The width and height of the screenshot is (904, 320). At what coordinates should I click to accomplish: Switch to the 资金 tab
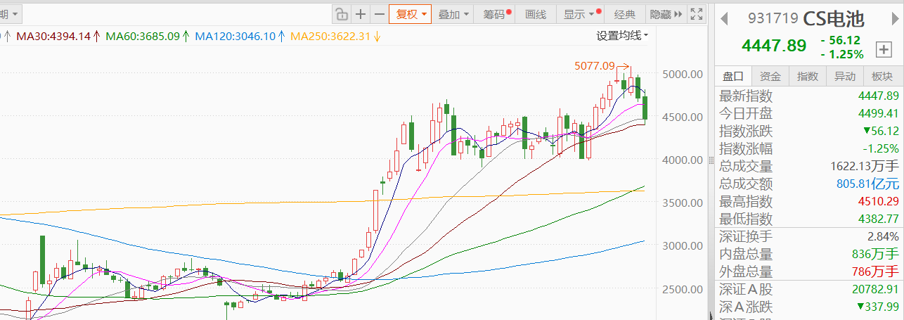click(x=770, y=77)
